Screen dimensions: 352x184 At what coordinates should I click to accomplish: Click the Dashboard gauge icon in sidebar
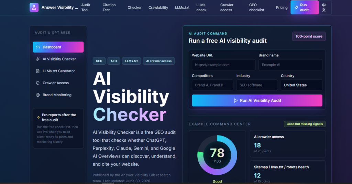pos(38,47)
